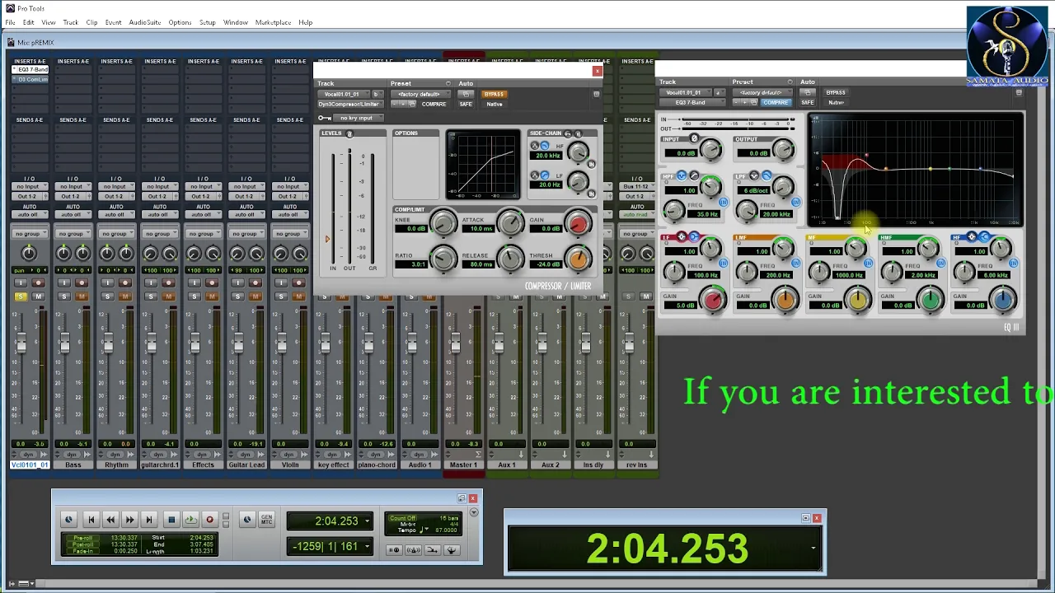Viewport: 1055px width, 593px height.
Task: Open compressor track selector Vocal01.01_01 dropdown
Action: 344,94
